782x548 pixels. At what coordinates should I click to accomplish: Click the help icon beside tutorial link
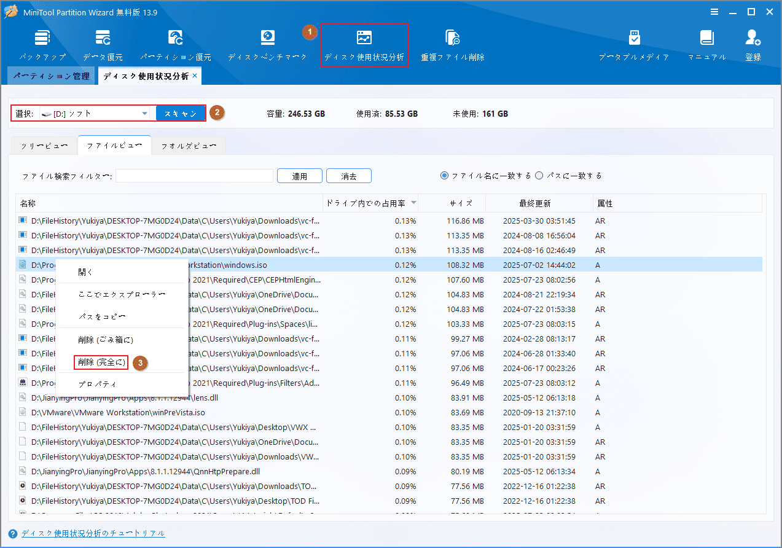(x=14, y=533)
